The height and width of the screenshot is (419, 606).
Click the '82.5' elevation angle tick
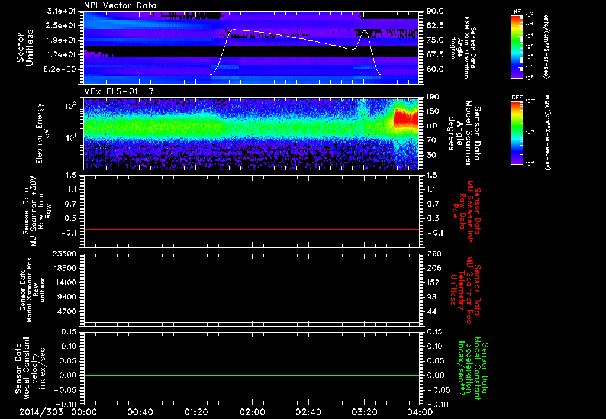[435, 25]
